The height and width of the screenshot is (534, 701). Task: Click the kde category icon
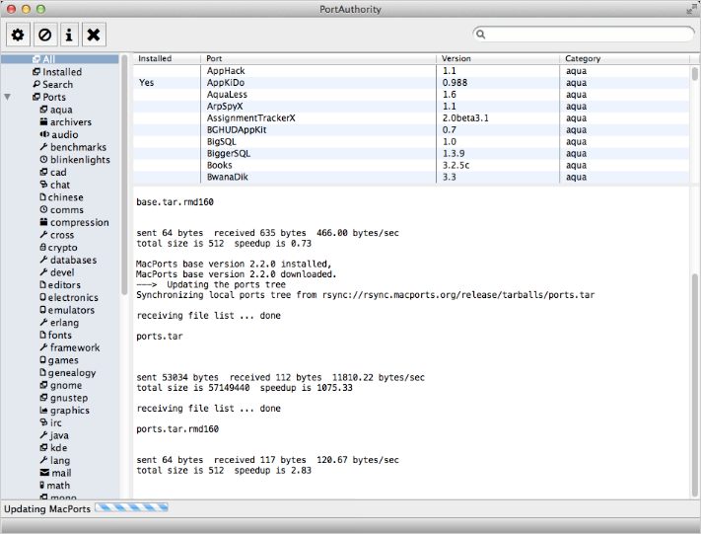(x=43, y=447)
